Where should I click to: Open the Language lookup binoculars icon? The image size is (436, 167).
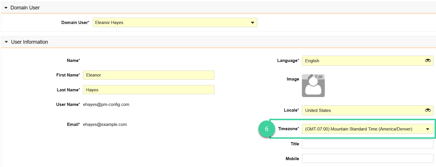428,61
